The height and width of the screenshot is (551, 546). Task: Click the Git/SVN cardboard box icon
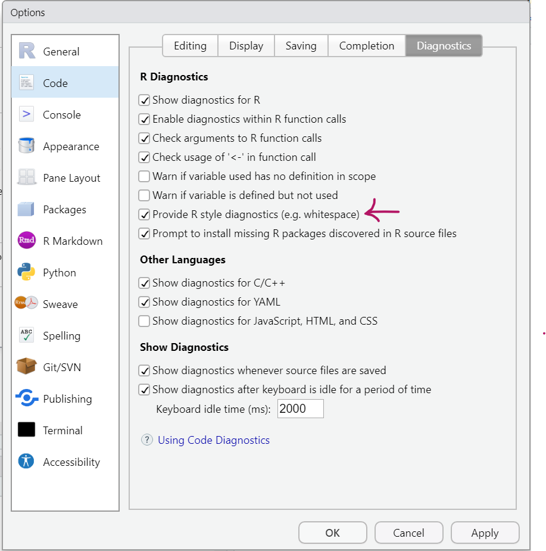pos(27,367)
